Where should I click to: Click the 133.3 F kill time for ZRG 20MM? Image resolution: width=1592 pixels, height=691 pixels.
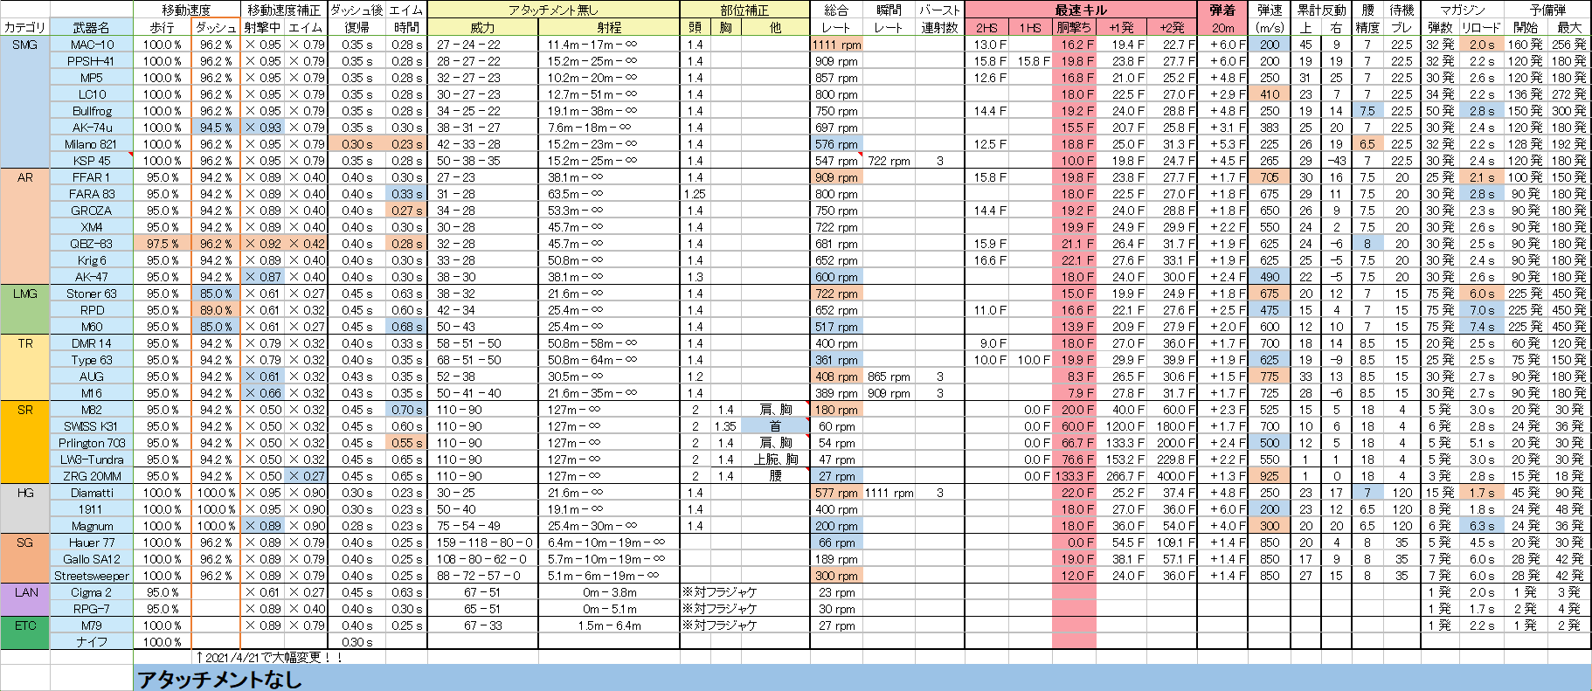tap(1074, 476)
